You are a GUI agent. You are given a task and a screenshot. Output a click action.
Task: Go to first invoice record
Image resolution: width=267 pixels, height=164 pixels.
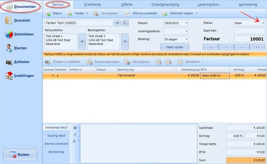point(211,47)
